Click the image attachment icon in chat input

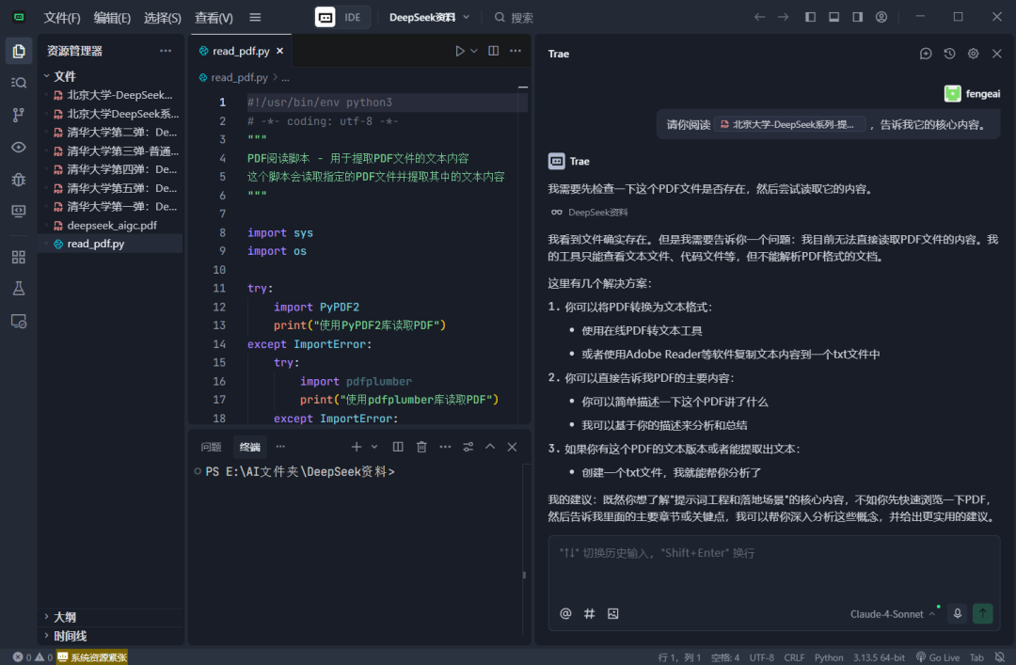click(613, 613)
